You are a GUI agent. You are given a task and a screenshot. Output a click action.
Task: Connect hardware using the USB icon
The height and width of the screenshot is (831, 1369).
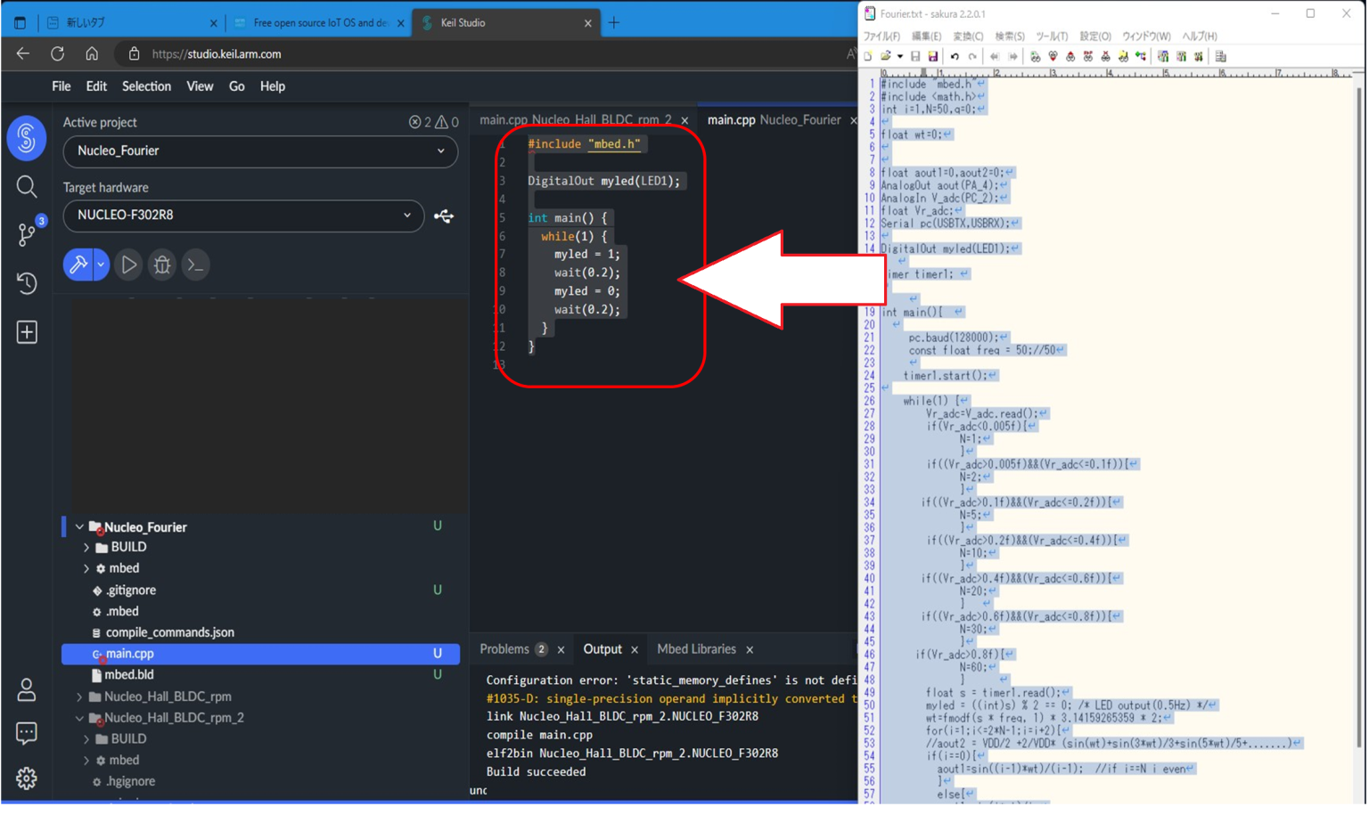point(444,216)
